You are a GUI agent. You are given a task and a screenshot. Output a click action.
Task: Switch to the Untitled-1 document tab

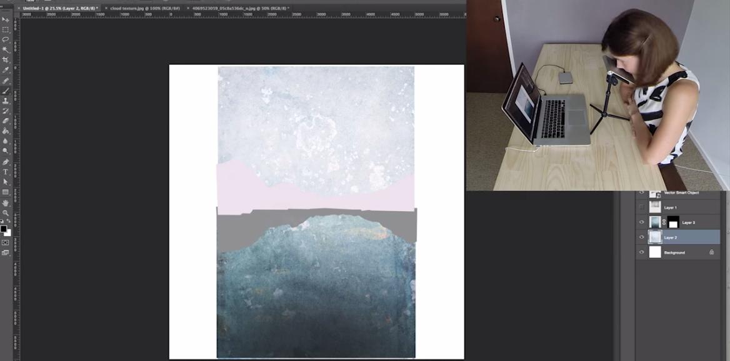pyautogui.click(x=60, y=8)
